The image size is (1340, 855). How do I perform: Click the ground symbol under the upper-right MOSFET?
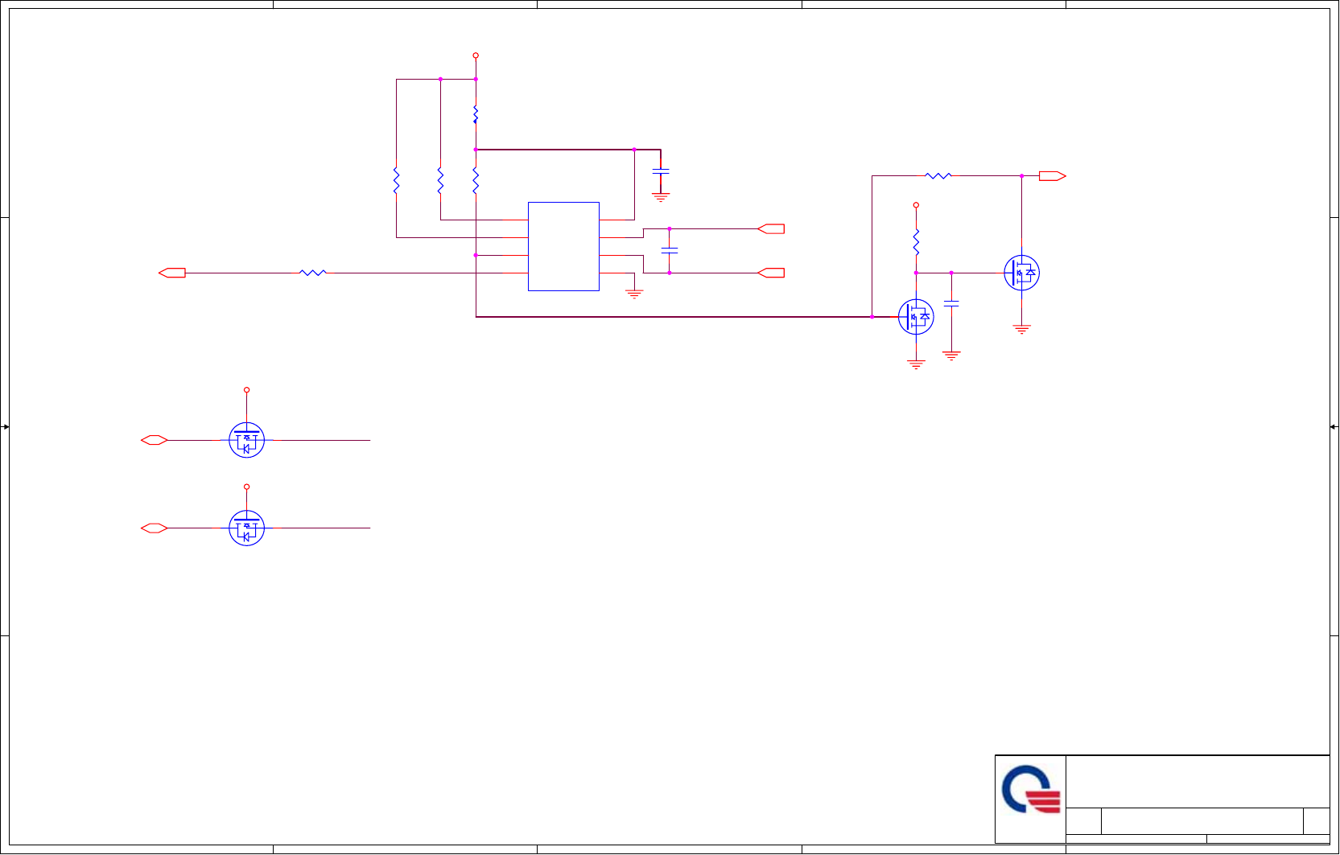(1021, 329)
